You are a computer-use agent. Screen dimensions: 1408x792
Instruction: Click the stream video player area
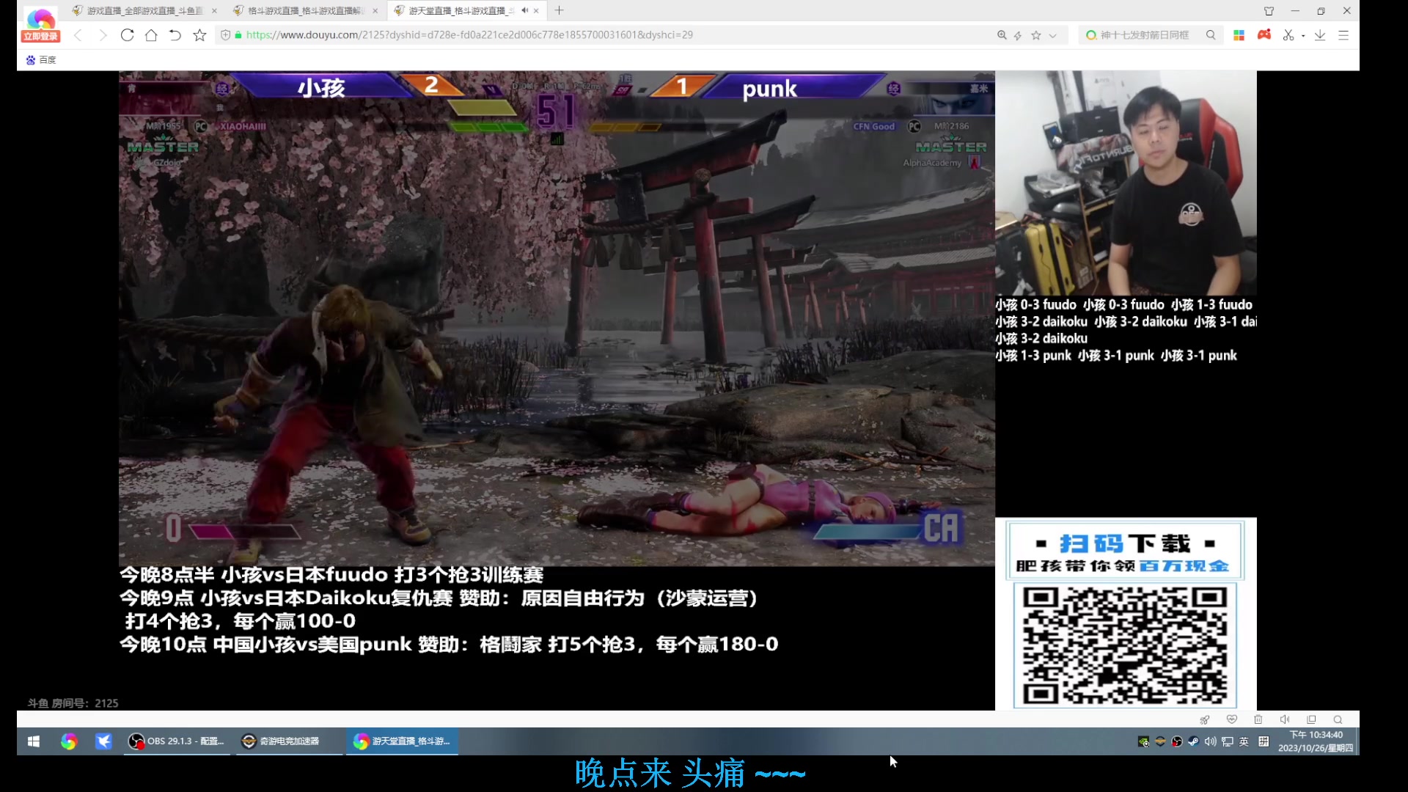[x=557, y=318]
